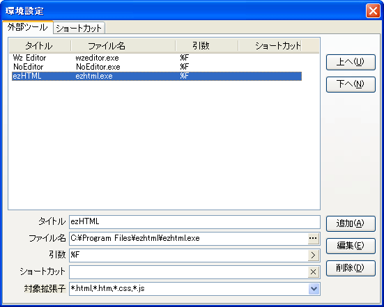Viewport: 384px width, 307px height.
Task: Select the Wz Editor row in list
Action: [157, 58]
